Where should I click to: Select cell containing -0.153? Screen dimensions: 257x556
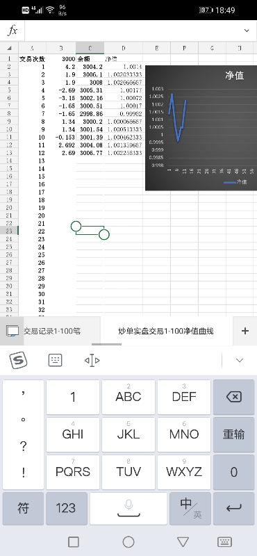pos(61,137)
